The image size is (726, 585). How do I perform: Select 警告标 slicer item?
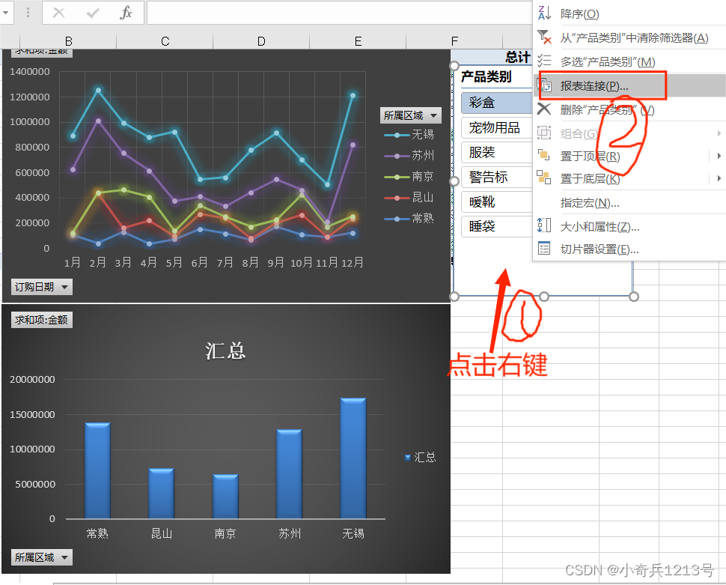[x=497, y=177]
